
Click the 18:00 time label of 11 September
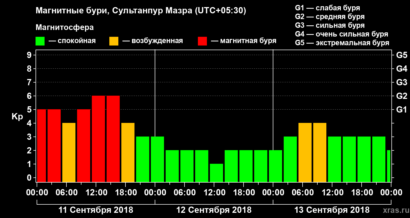125,193
